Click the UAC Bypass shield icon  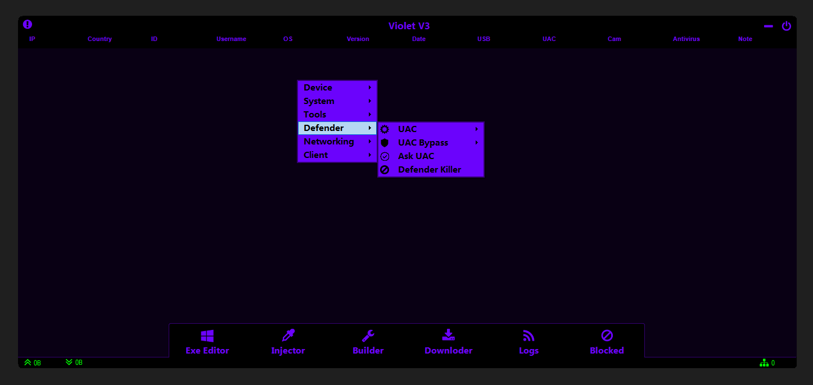point(385,143)
